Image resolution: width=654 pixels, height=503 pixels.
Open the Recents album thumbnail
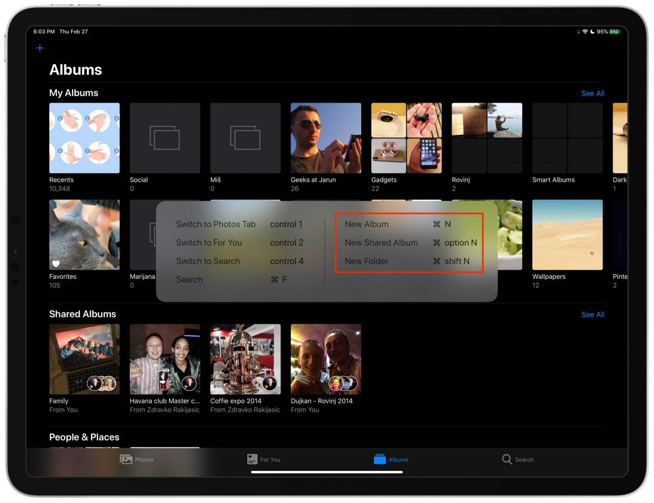pyautogui.click(x=84, y=138)
